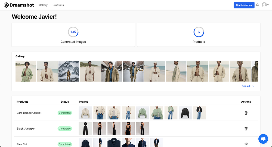
Task: Open Black Jumpsuit image with sunglasses model
Action: point(128,128)
